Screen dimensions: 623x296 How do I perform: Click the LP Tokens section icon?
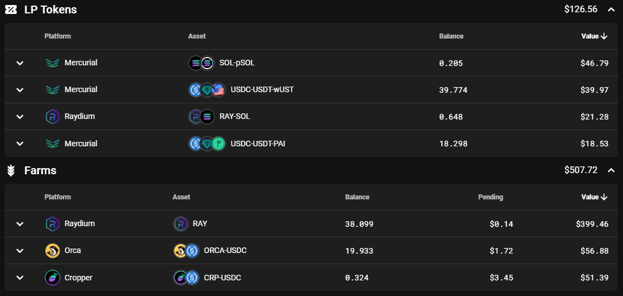click(11, 9)
